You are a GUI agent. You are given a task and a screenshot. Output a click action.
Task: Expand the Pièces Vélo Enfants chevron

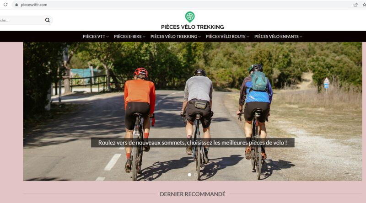(x=301, y=37)
